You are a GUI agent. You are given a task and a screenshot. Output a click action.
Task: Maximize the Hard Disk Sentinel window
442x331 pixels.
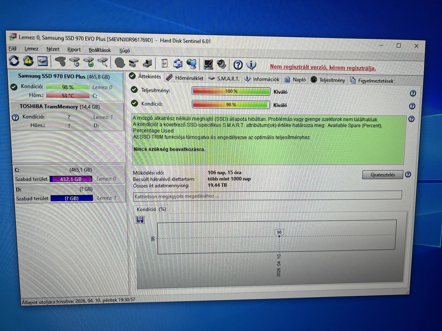[x=399, y=45]
